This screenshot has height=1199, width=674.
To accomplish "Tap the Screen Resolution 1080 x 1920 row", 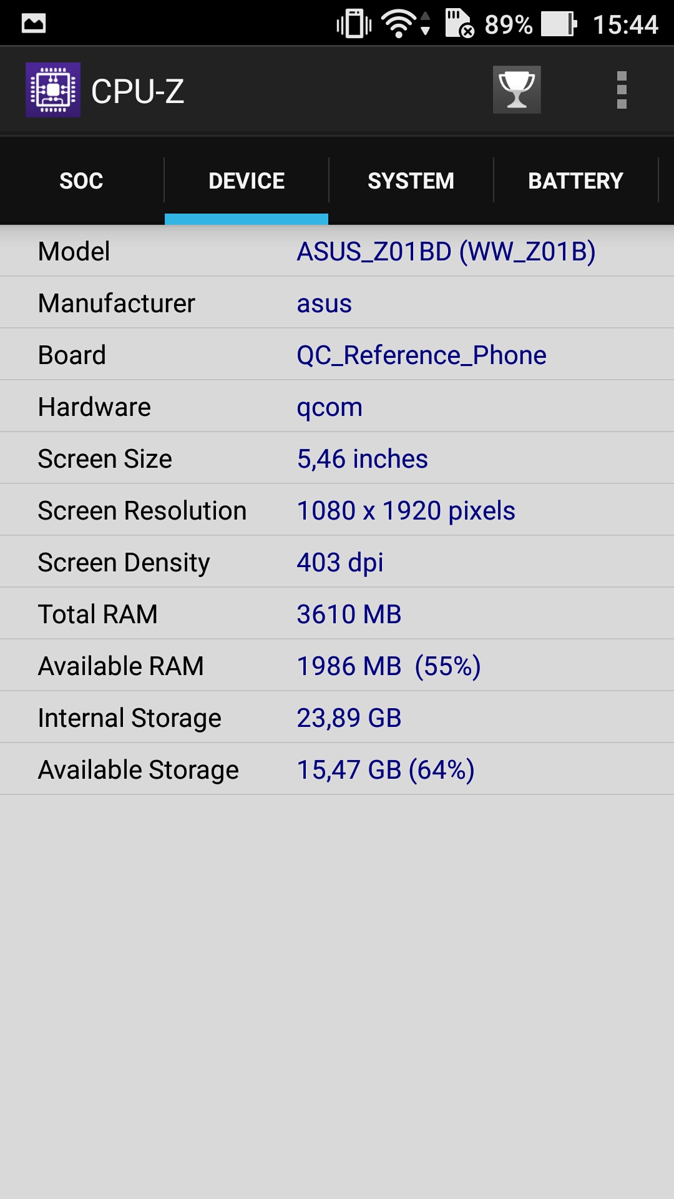I will coord(337,510).
